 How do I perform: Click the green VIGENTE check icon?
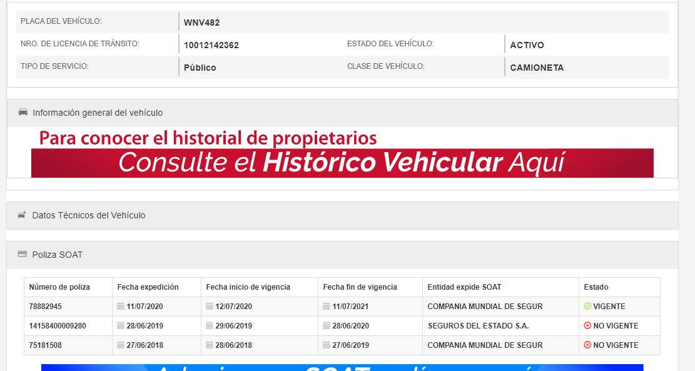click(x=587, y=307)
